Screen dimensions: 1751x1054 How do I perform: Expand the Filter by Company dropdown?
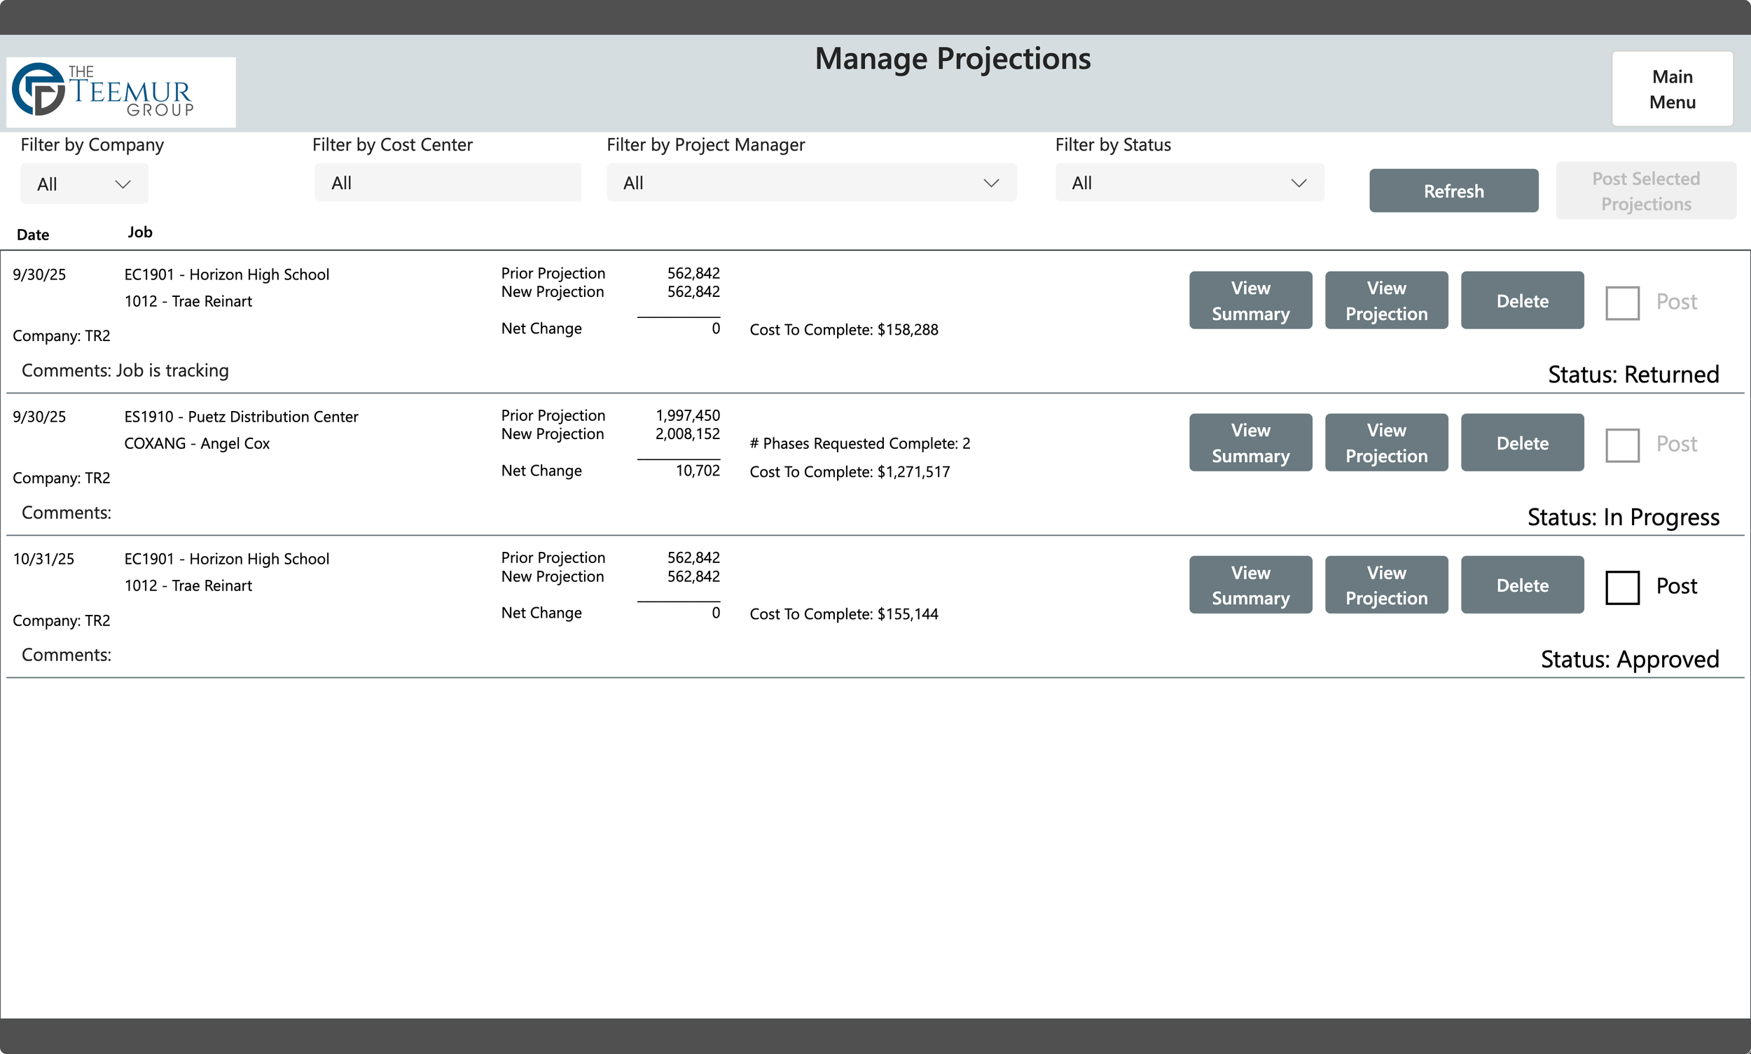(x=84, y=184)
